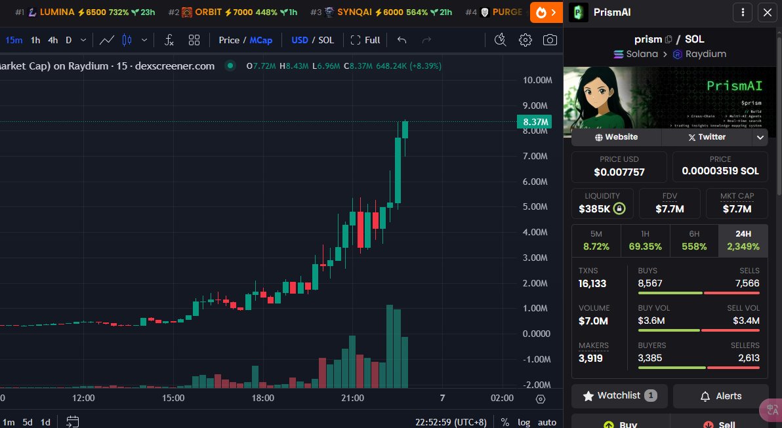The width and height of the screenshot is (782, 428).
Task: Select the 1H stats tab
Action: pos(645,240)
